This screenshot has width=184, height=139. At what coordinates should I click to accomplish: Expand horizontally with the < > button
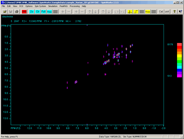pyautogui.click(x=117, y=12)
